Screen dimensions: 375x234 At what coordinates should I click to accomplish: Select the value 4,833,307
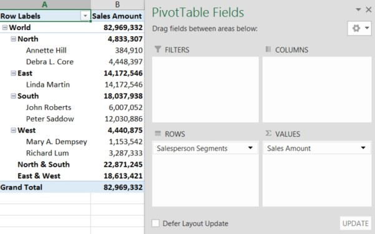pyautogui.click(x=125, y=39)
